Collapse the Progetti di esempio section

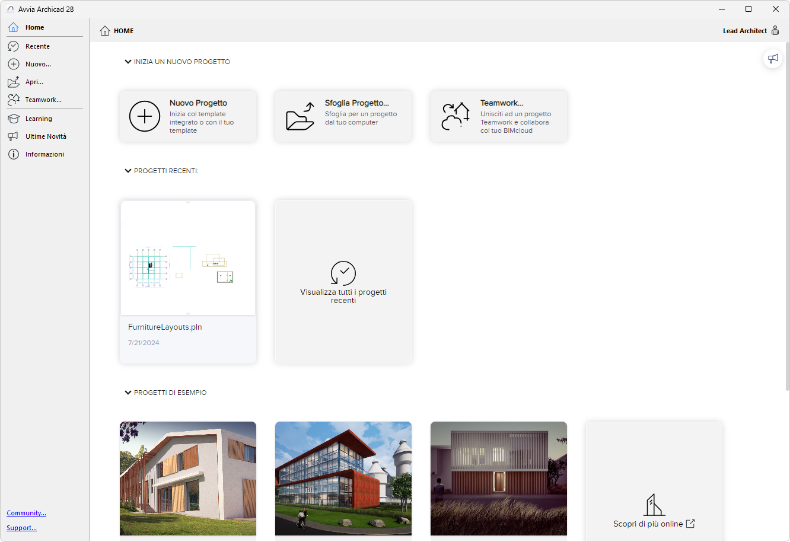click(128, 393)
